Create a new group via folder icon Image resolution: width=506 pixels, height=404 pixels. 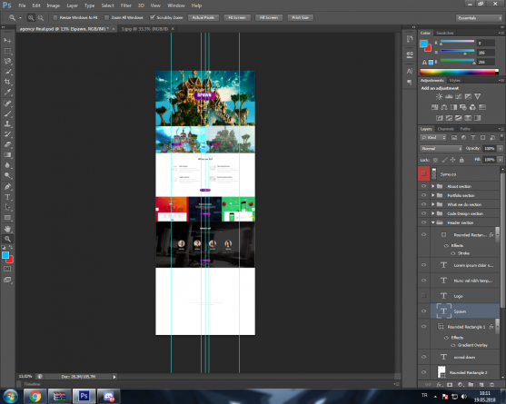pos(471,384)
